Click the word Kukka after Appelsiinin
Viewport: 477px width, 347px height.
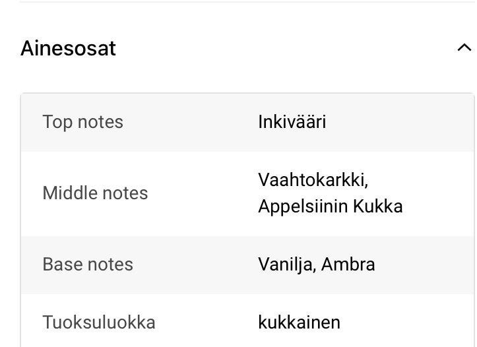tap(378, 206)
